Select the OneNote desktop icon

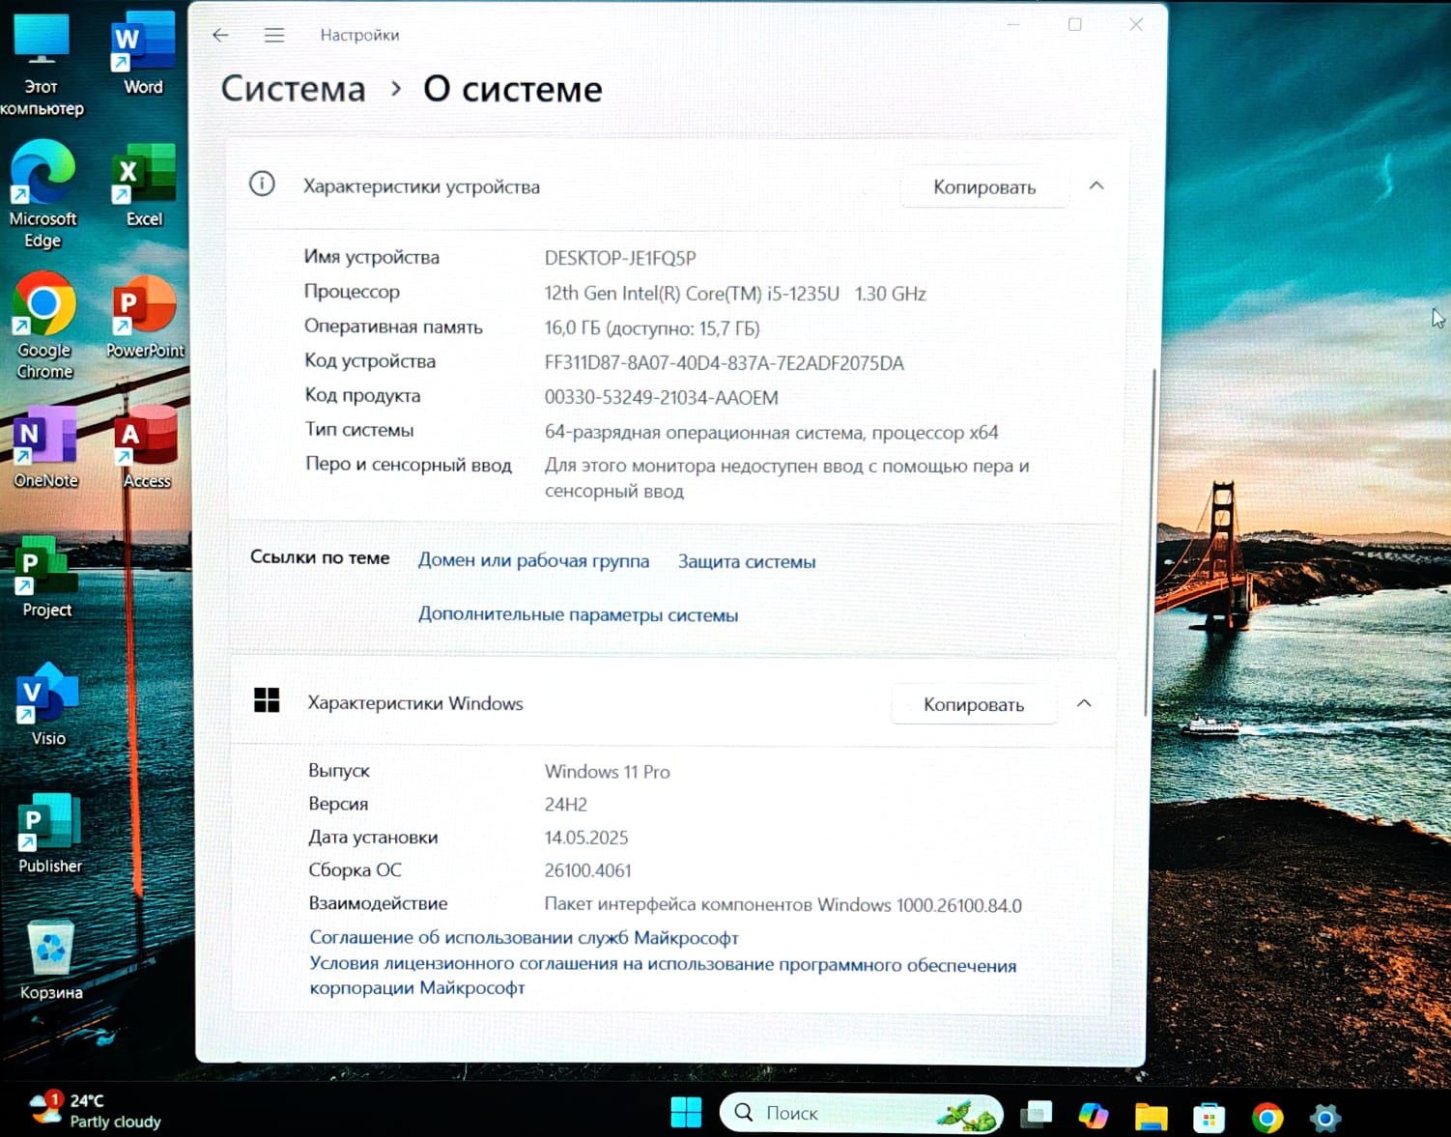click(45, 446)
